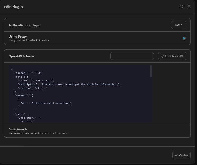This screenshot has width=197, height=165.
Task: Click the reload icon in Load From URL
Action: pyautogui.click(x=162, y=56)
